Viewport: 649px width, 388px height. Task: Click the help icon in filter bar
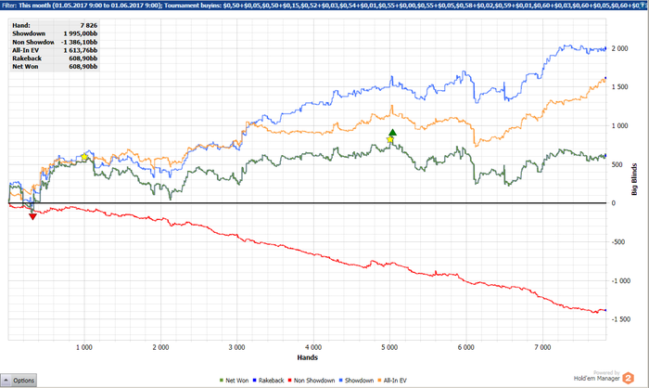pyautogui.click(x=643, y=6)
